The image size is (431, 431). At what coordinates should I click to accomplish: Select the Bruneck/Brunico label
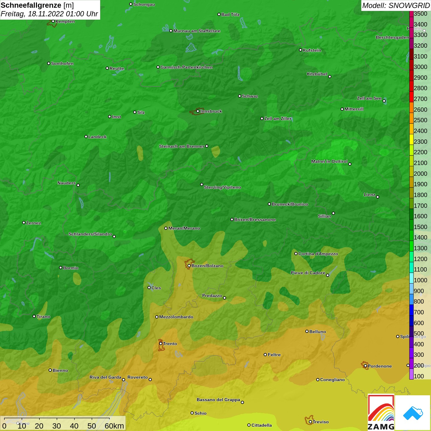pos(290,204)
